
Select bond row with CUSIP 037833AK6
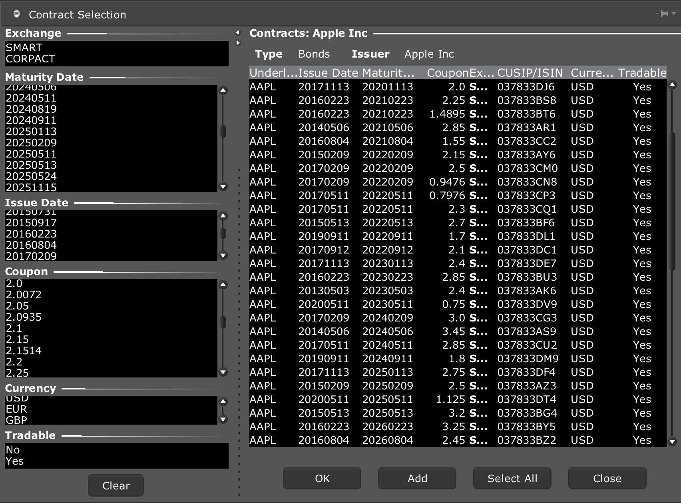click(x=458, y=291)
